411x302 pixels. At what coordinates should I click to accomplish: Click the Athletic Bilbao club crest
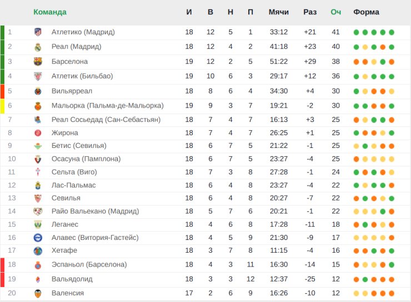(x=38, y=76)
